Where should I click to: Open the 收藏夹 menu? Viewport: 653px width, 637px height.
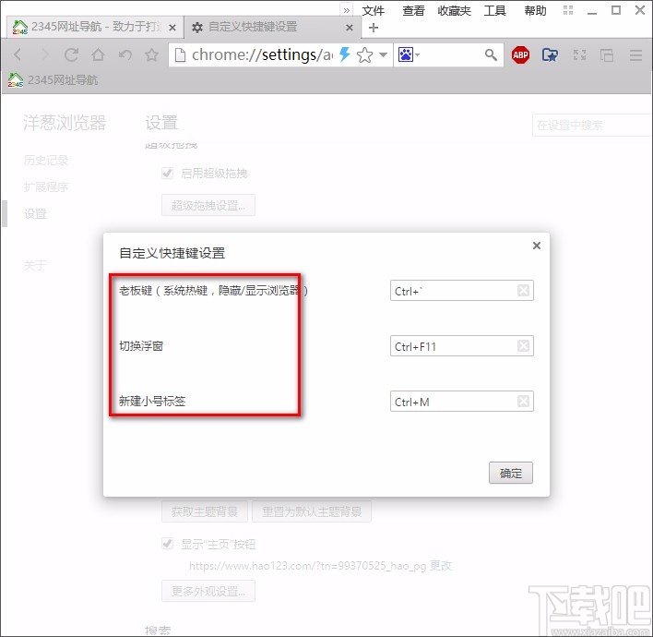pyautogui.click(x=454, y=10)
